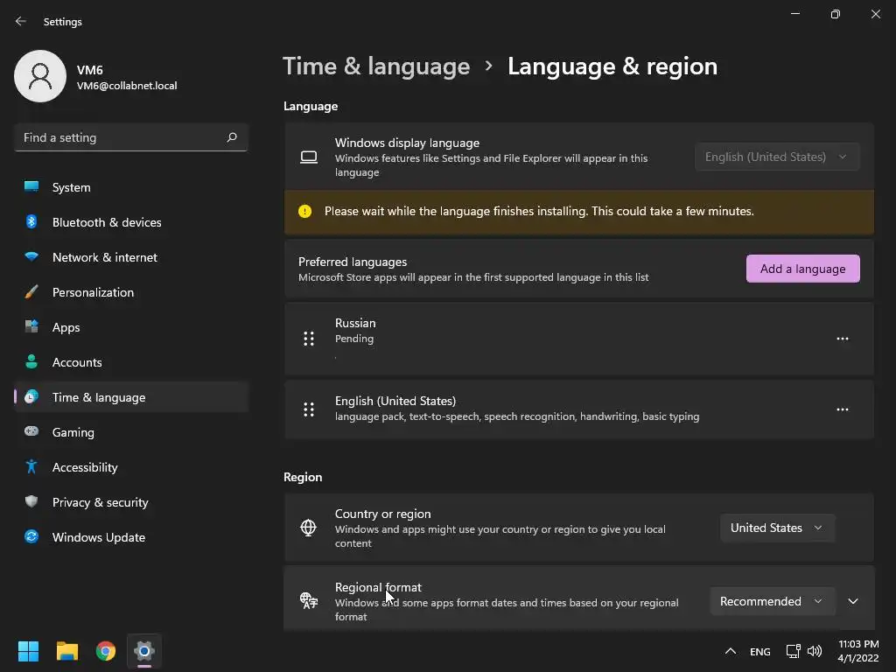Screen dimensions: 896x672
Task: Open Accounts settings page
Action: click(131, 362)
